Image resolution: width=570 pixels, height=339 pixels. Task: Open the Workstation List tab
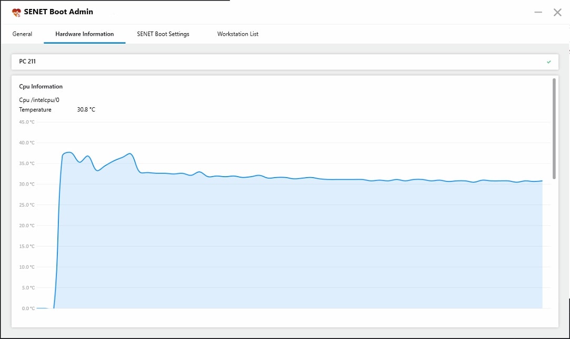tap(238, 34)
